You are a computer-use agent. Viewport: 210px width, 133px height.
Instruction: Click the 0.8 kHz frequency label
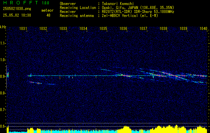3,93
